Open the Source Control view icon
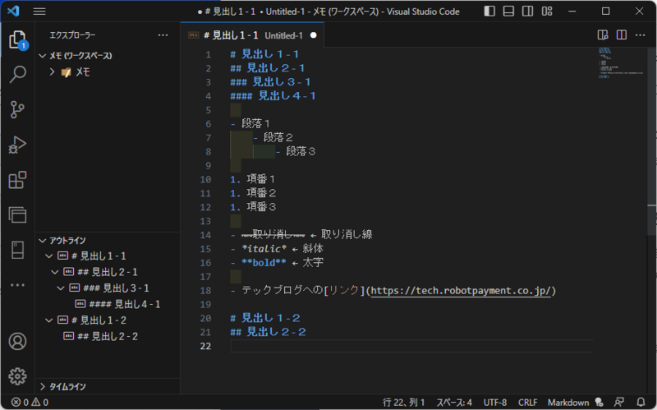The height and width of the screenshot is (410, 657). (17, 109)
